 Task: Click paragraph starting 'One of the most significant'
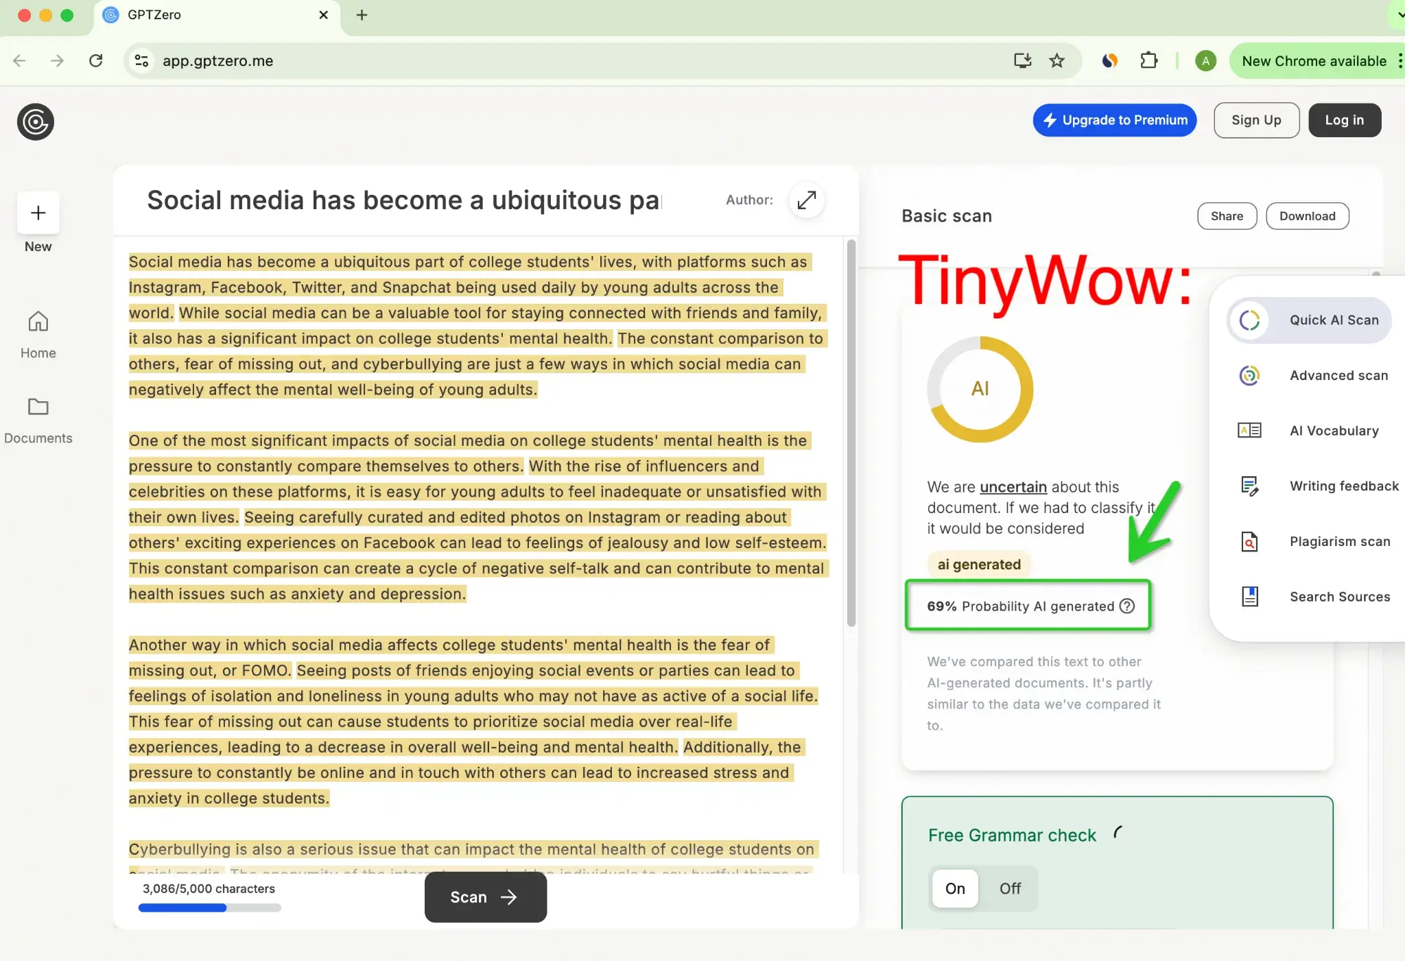click(x=478, y=517)
